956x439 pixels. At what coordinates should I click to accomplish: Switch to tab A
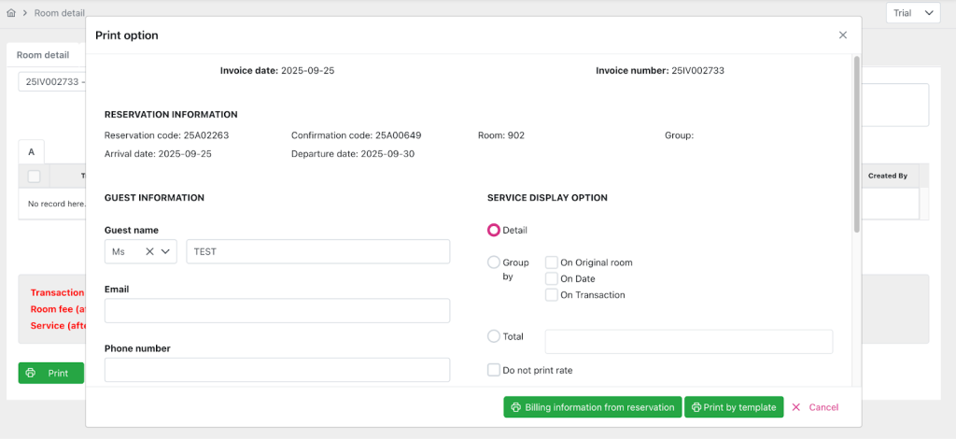click(31, 151)
